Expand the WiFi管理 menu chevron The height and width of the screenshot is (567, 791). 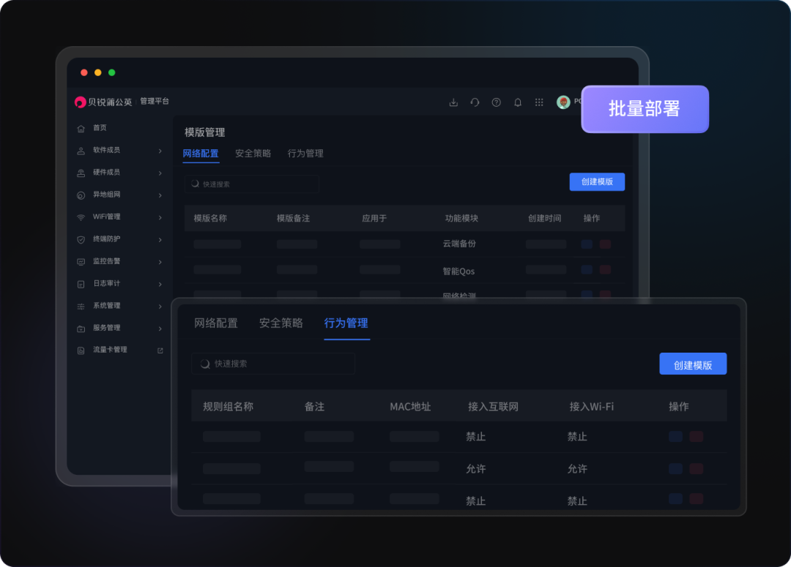(x=160, y=217)
